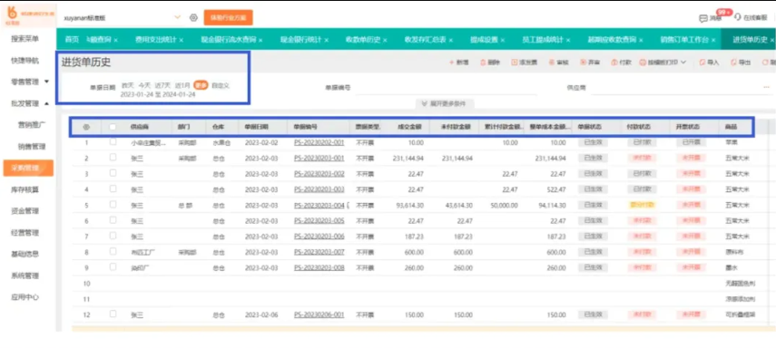Tick the select-all checkbox in table header
The height and width of the screenshot is (348, 776).
pyautogui.click(x=113, y=127)
